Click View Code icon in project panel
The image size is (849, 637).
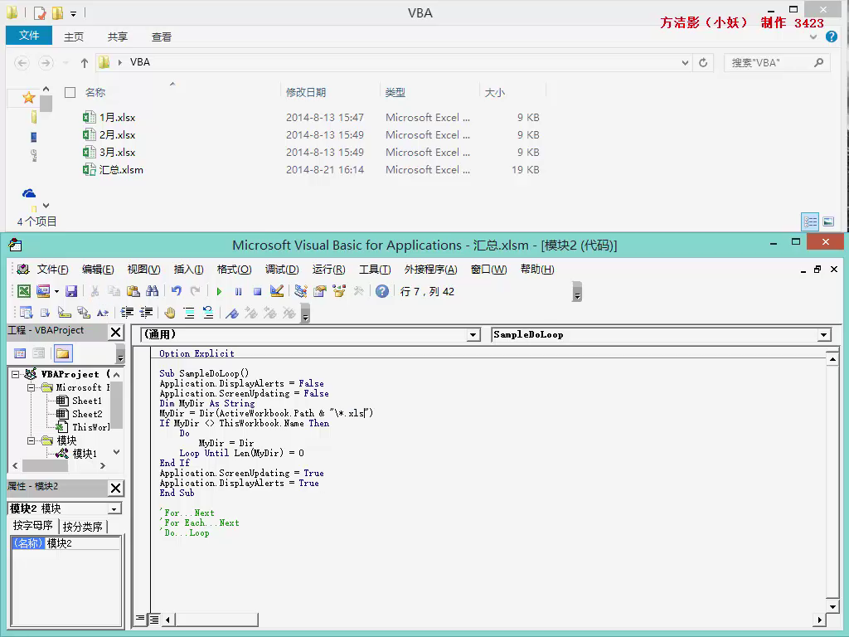click(20, 353)
